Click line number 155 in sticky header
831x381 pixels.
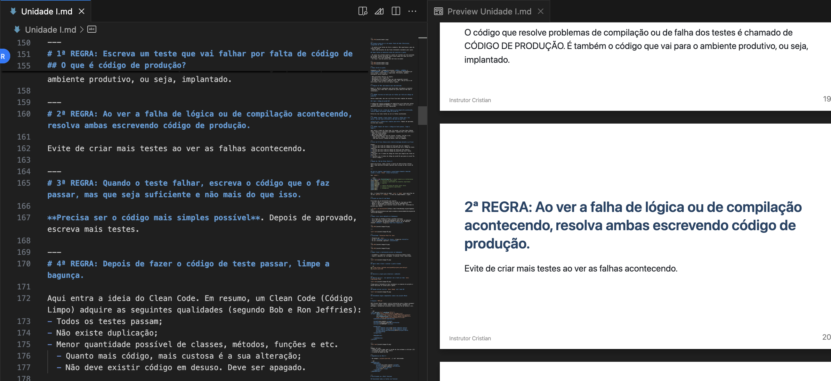click(x=24, y=66)
